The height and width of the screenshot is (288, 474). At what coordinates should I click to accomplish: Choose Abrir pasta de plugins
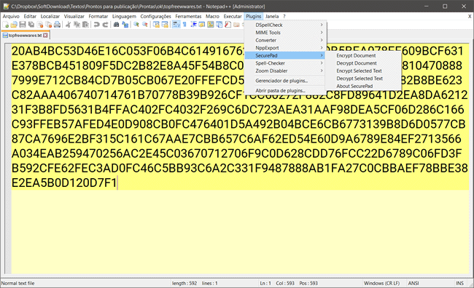point(284,90)
